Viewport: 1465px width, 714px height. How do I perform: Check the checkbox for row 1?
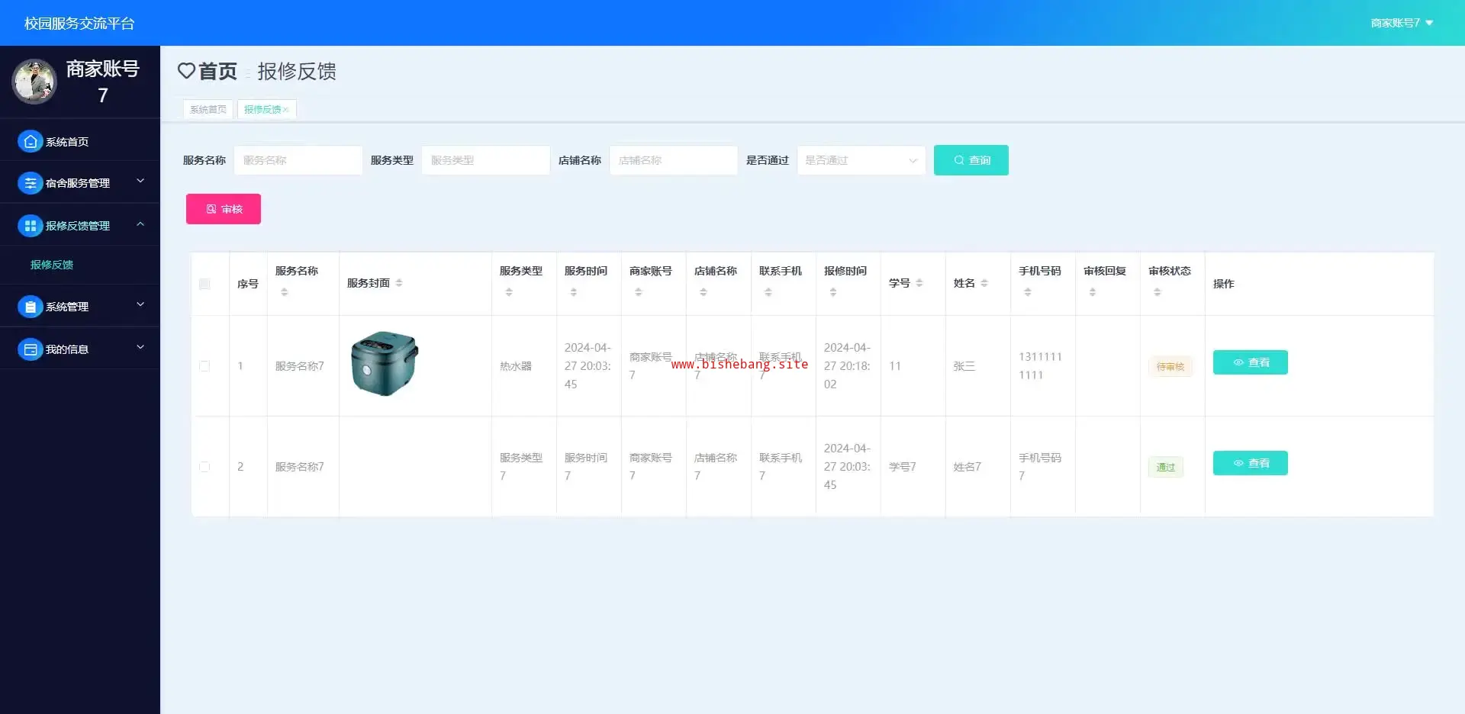pos(204,366)
